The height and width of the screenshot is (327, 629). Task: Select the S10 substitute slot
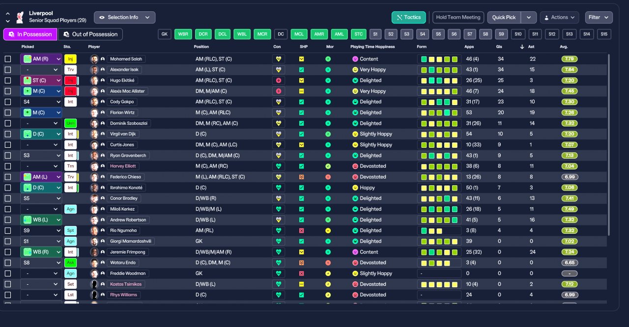517,34
